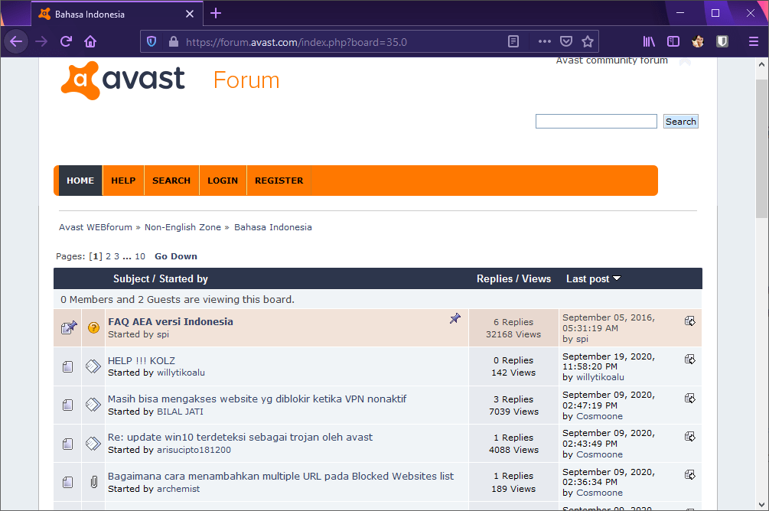Focus the forum search text field
769x511 pixels.
tap(596, 122)
